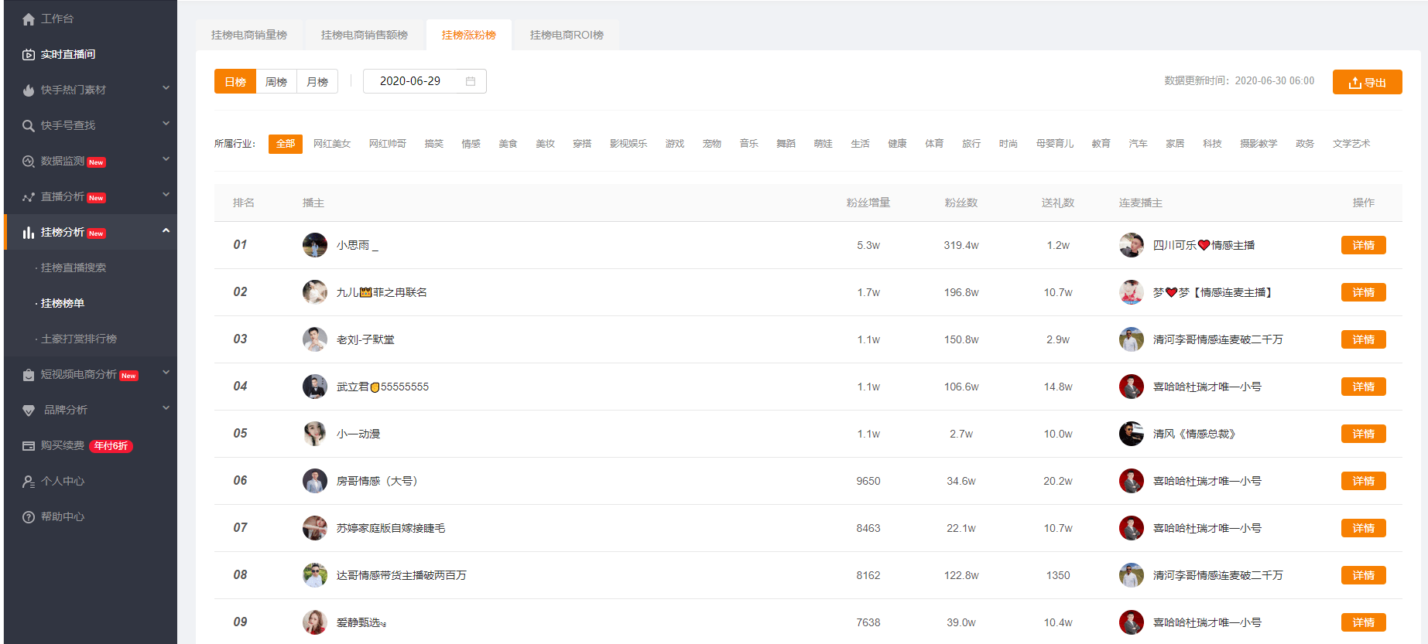Expand the 直播分析 menu chevron

point(166,195)
